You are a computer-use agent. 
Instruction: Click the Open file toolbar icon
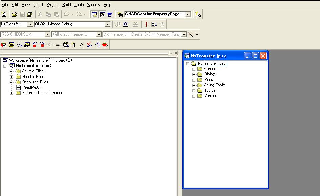click(x=14, y=14)
